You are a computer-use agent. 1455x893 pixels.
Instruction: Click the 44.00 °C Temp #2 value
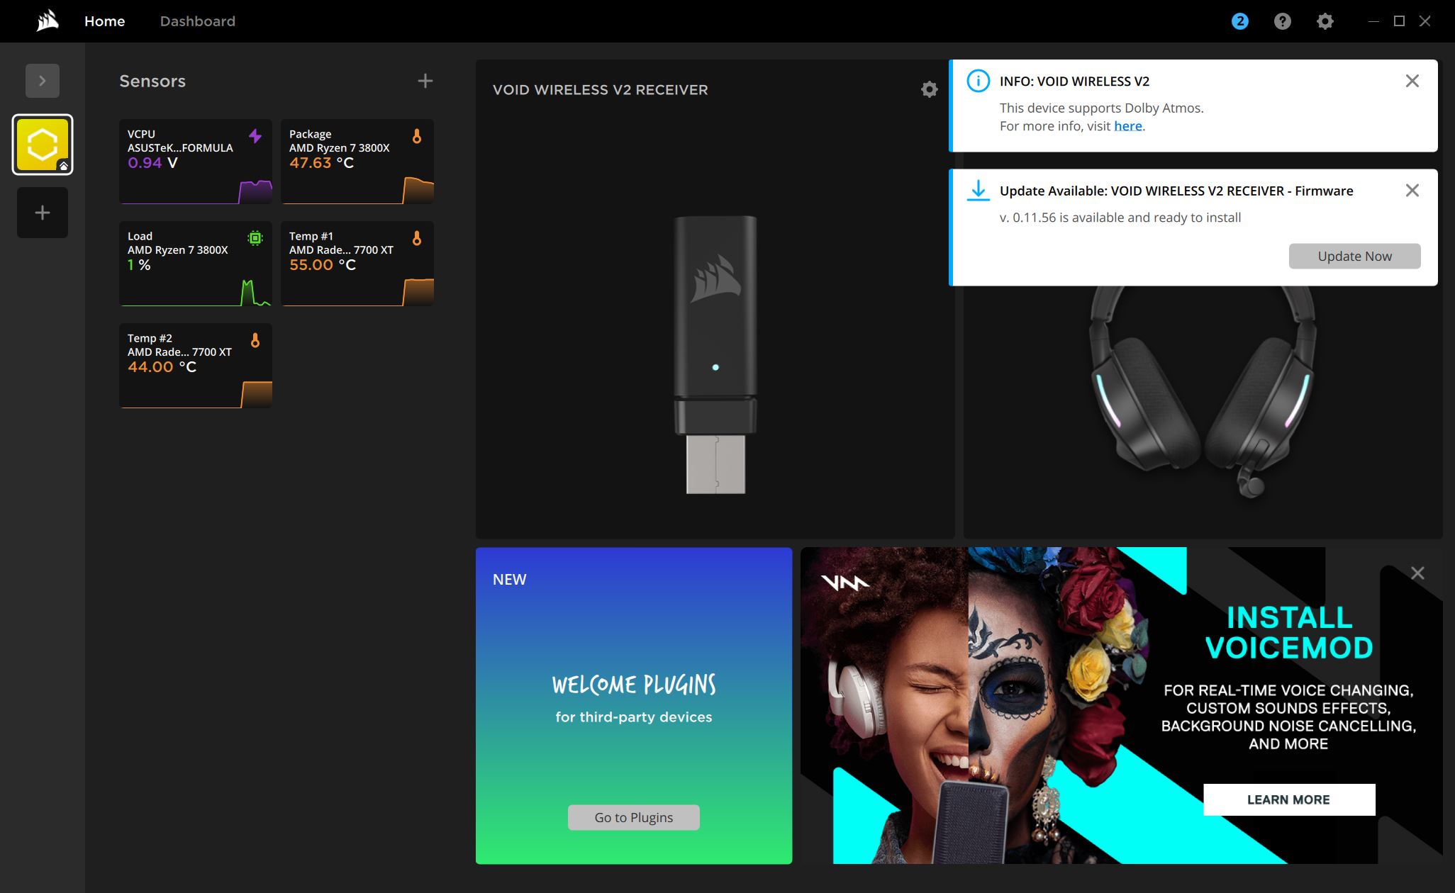click(162, 366)
